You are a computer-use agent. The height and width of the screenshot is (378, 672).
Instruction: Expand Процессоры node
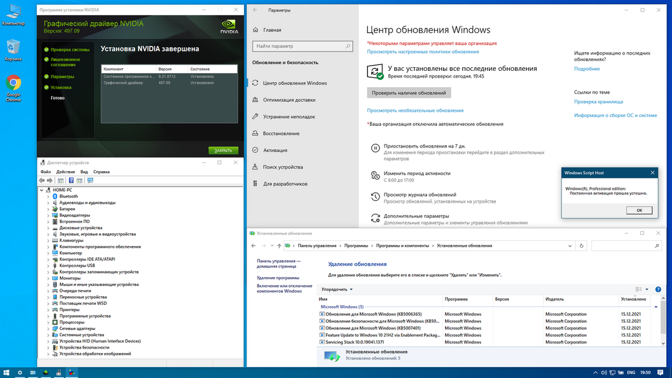point(48,322)
